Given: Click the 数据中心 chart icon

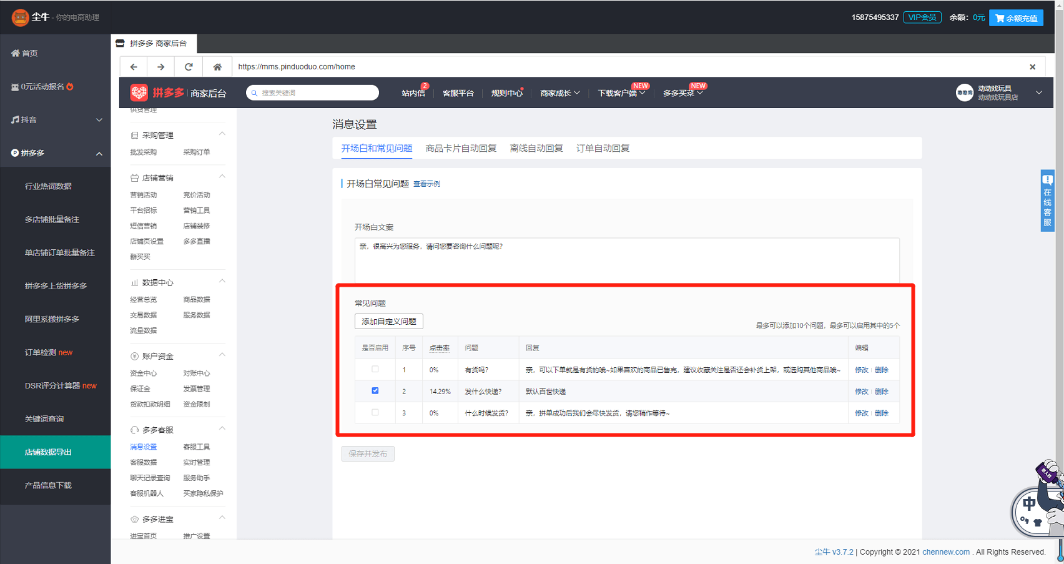Looking at the screenshot, I should tap(134, 283).
